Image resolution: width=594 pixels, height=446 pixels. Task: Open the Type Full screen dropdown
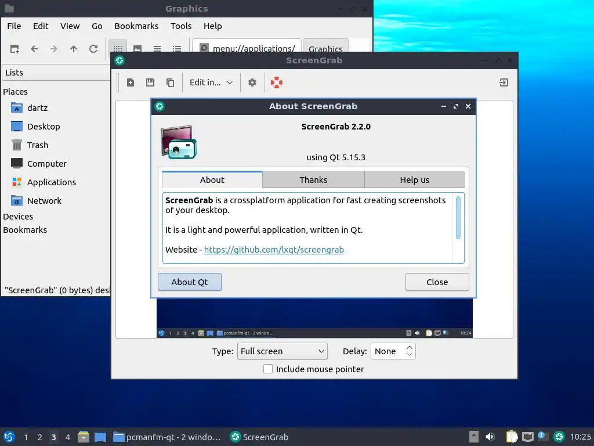click(282, 351)
